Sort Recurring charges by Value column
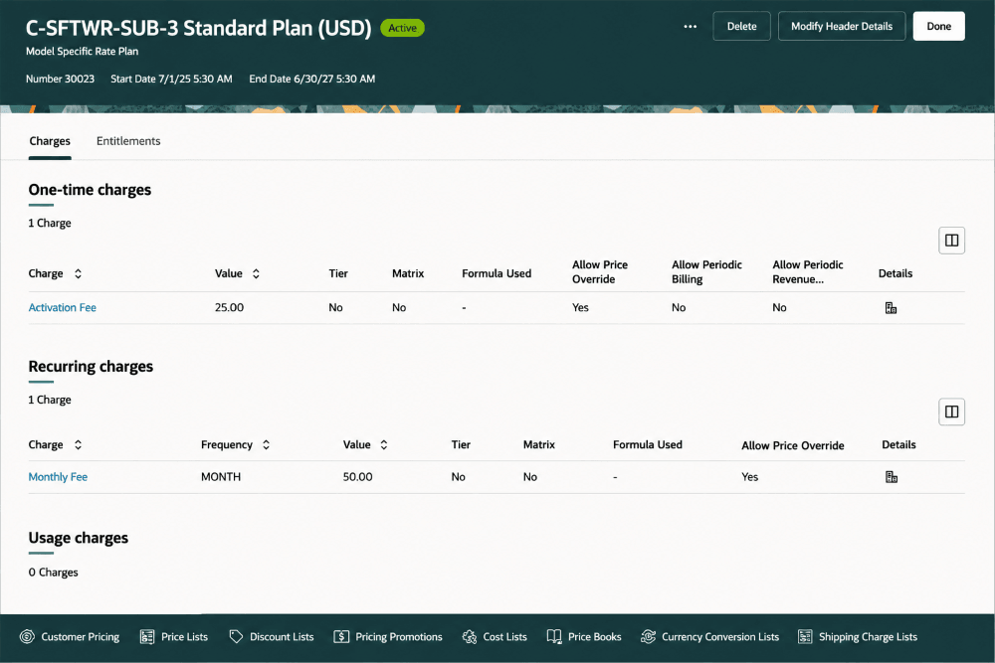Screen dimensions: 995x663 coord(384,444)
